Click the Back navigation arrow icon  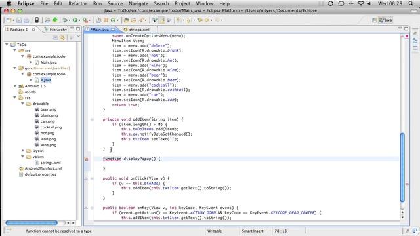[207, 20]
